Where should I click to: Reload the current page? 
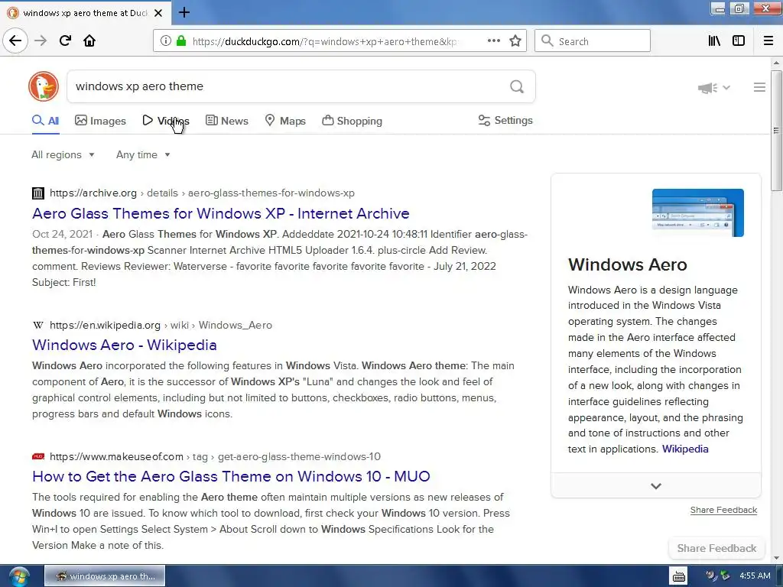(x=65, y=41)
